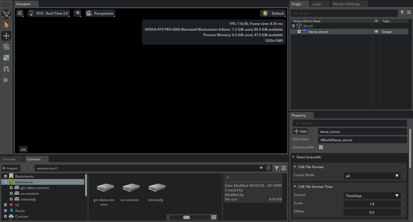This screenshot has height=222, width=413.
Task: Click the prim name field bscw_struct
Action: tap(362, 132)
